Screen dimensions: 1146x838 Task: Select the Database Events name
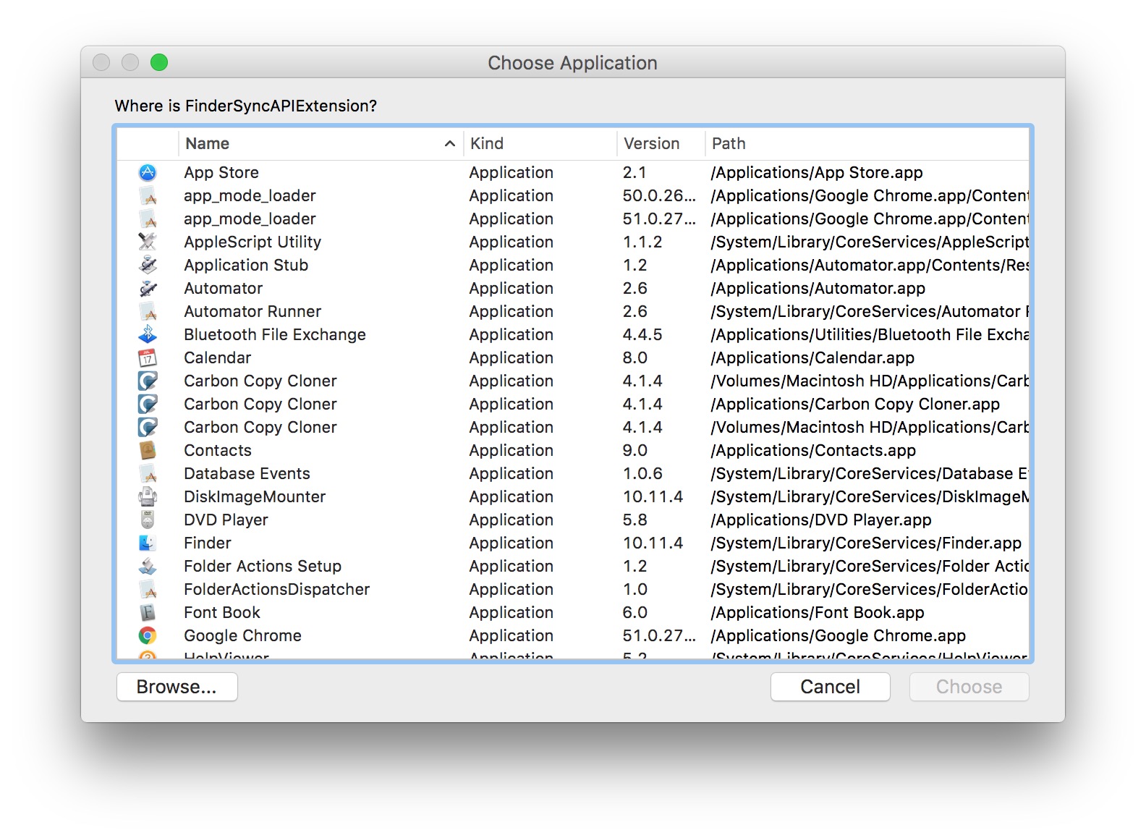tap(247, 473)
